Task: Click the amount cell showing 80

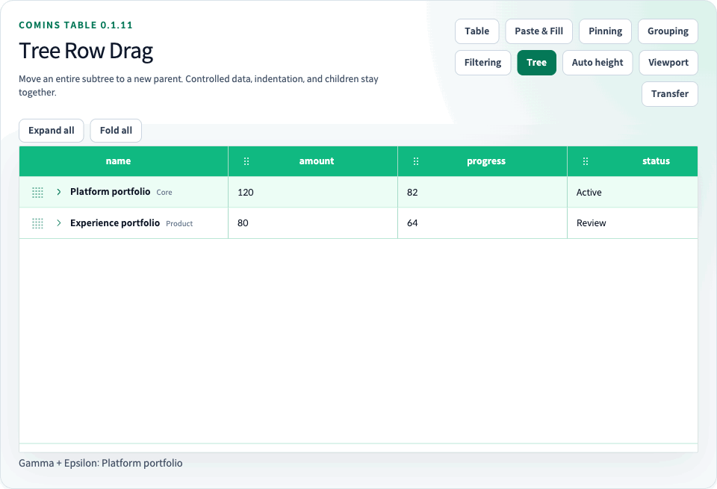Action: [313, 223]
